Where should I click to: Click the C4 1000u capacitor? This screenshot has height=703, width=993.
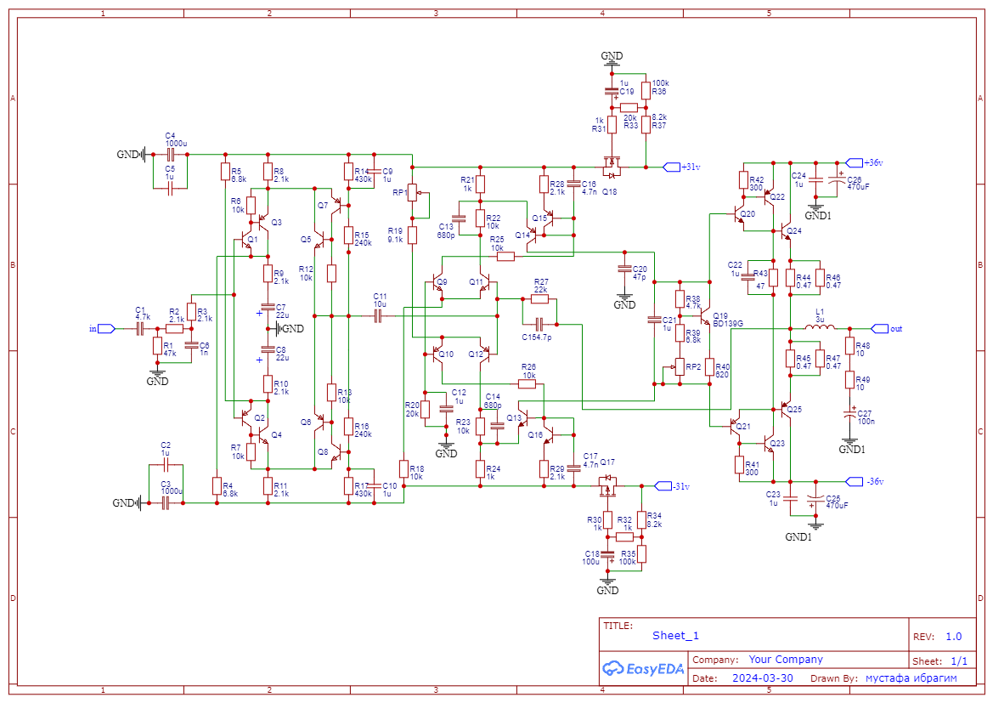pos(170,155)
